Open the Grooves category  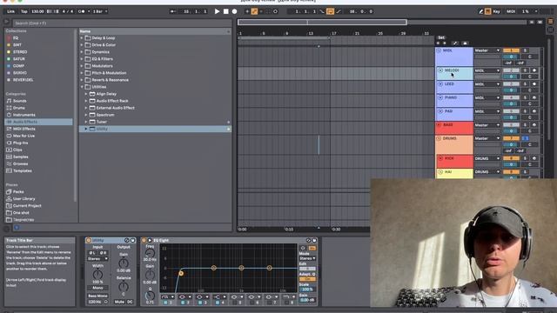20,163
